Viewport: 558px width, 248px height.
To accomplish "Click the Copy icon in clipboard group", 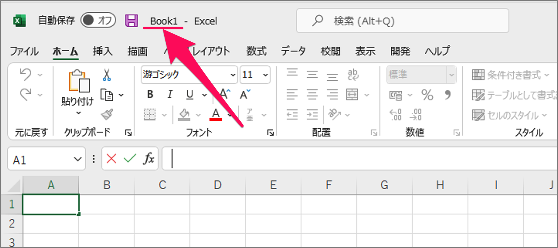I will [106, 95].
